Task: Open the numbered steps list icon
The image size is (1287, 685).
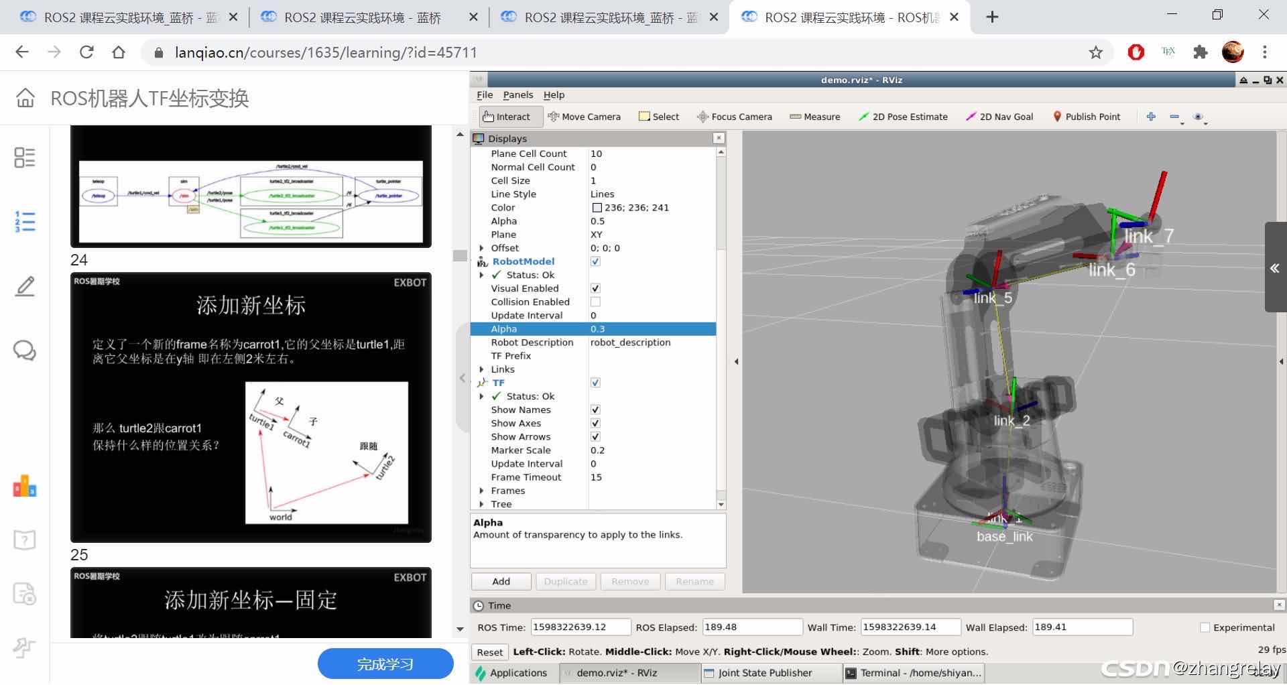Action: (25, 221)
